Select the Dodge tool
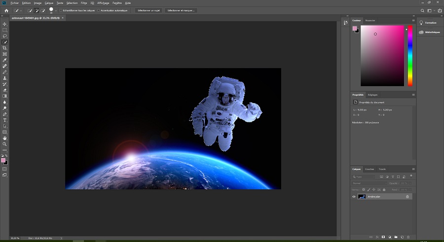This screenshot has height=242, width=444. point(4,108)
